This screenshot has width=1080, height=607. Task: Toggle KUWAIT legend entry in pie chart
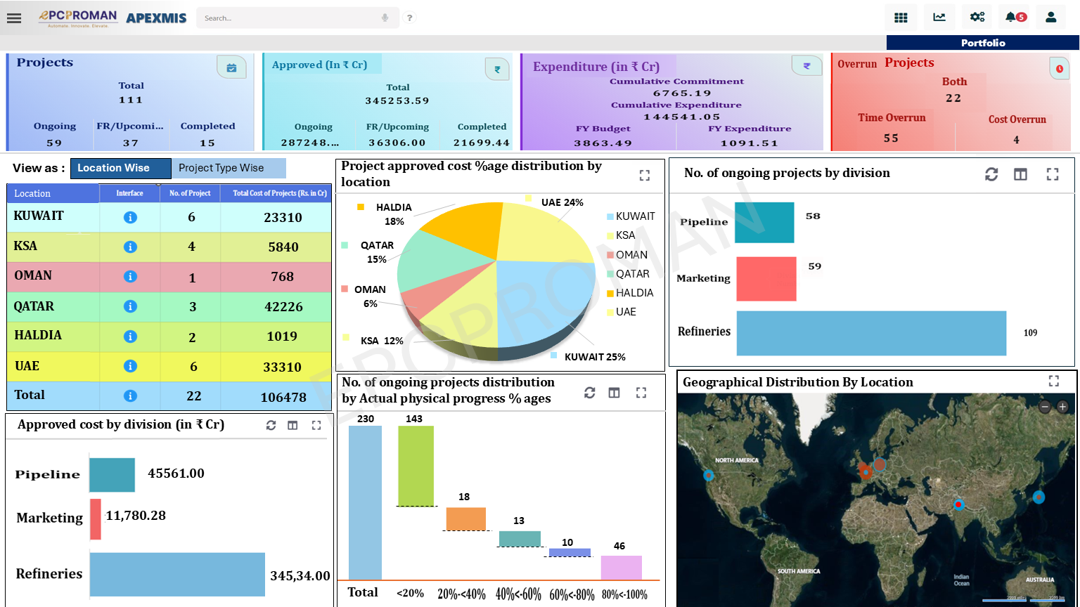click(631, 216)
